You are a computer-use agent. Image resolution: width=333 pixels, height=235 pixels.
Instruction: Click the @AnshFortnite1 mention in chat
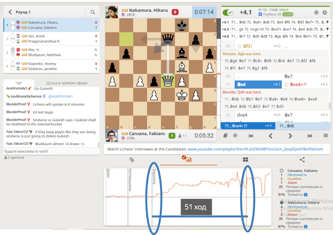60,96
